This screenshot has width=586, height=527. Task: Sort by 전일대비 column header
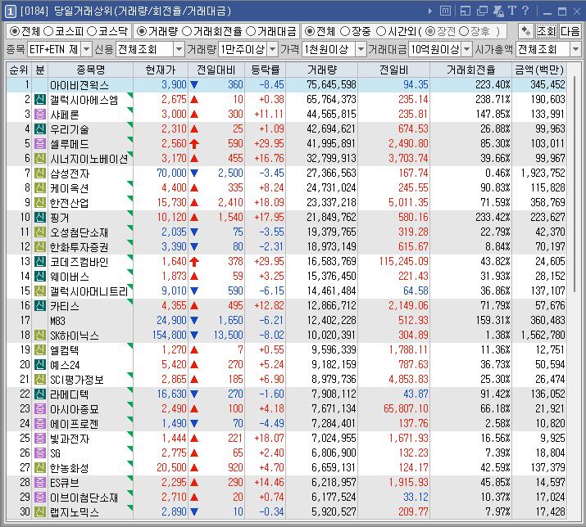[216, 70]
